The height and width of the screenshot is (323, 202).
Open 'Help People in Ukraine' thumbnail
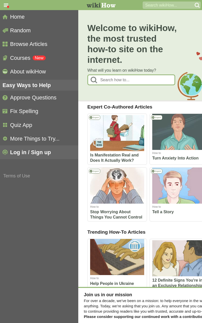pyautogui.click(x=117, y=257)
